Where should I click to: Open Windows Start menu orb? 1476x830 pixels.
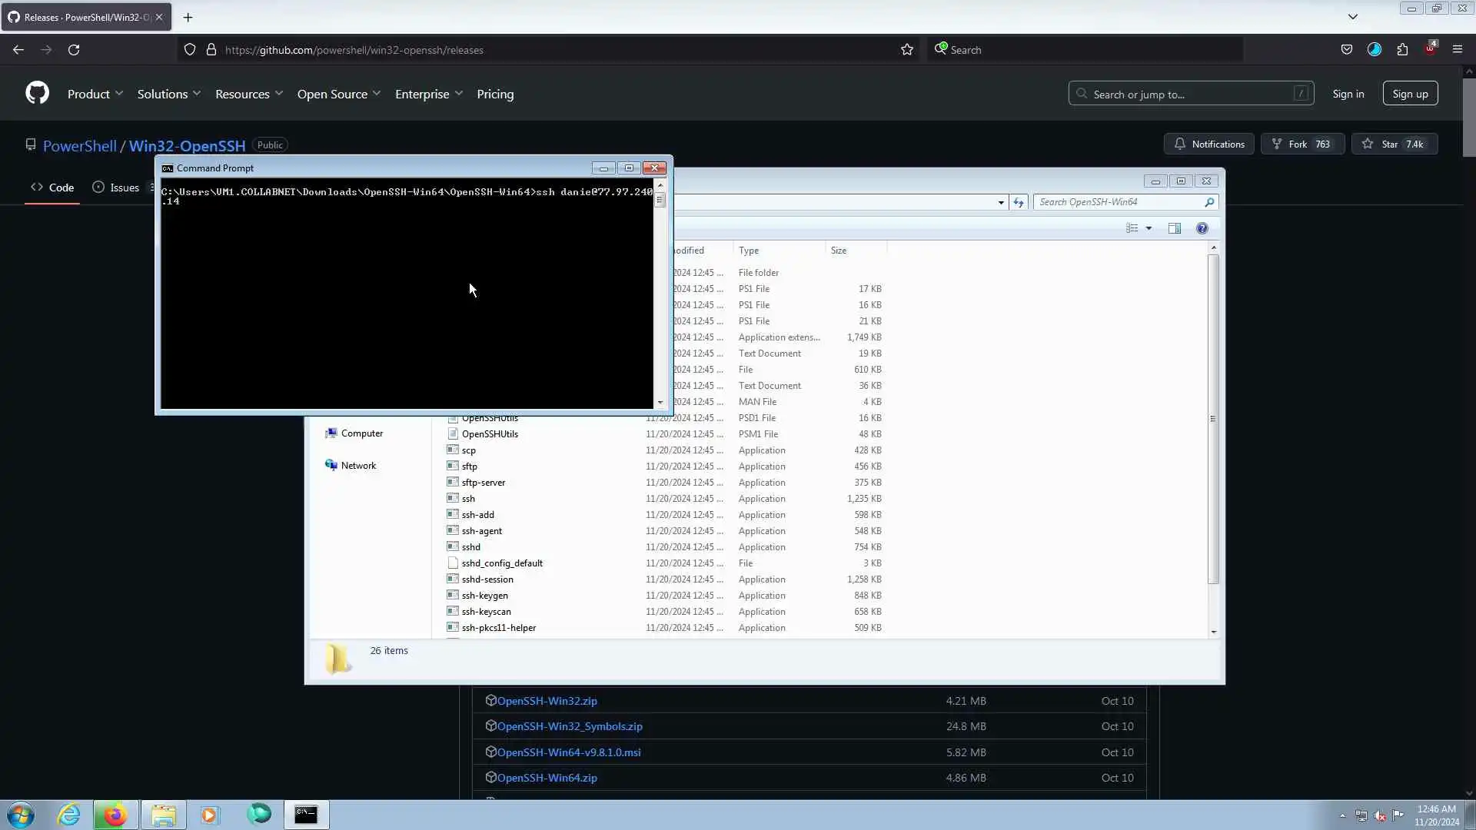21,815
